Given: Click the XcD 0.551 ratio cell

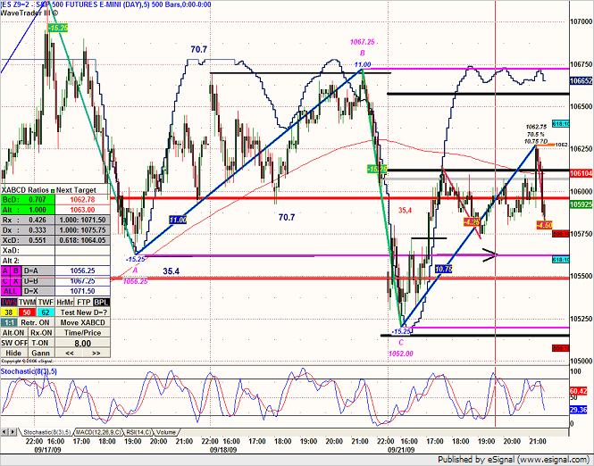Looking at the screenshot, I should 28,240.
